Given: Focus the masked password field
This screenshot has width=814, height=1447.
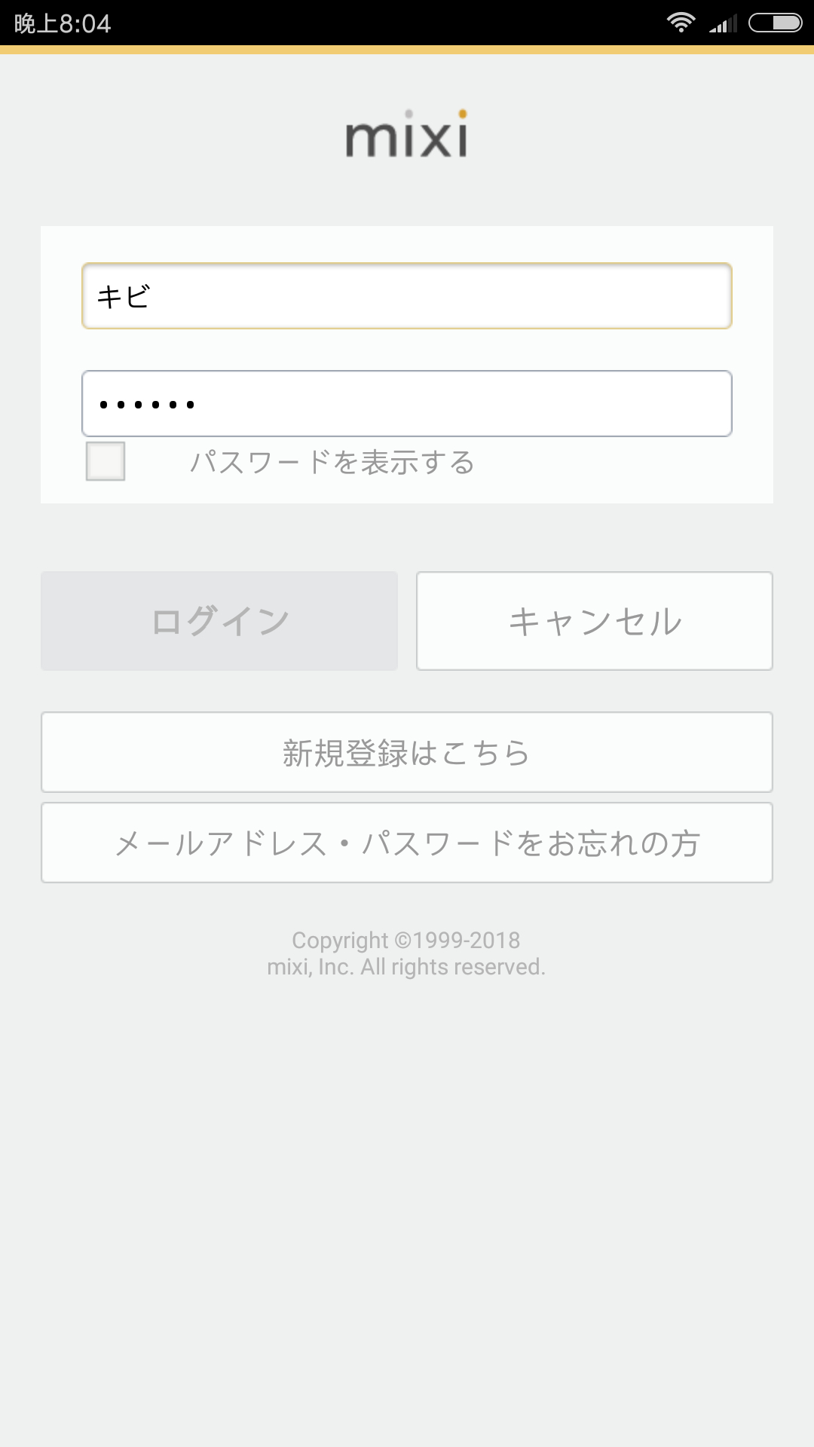Looking at the screenshot, I should 407,404.
